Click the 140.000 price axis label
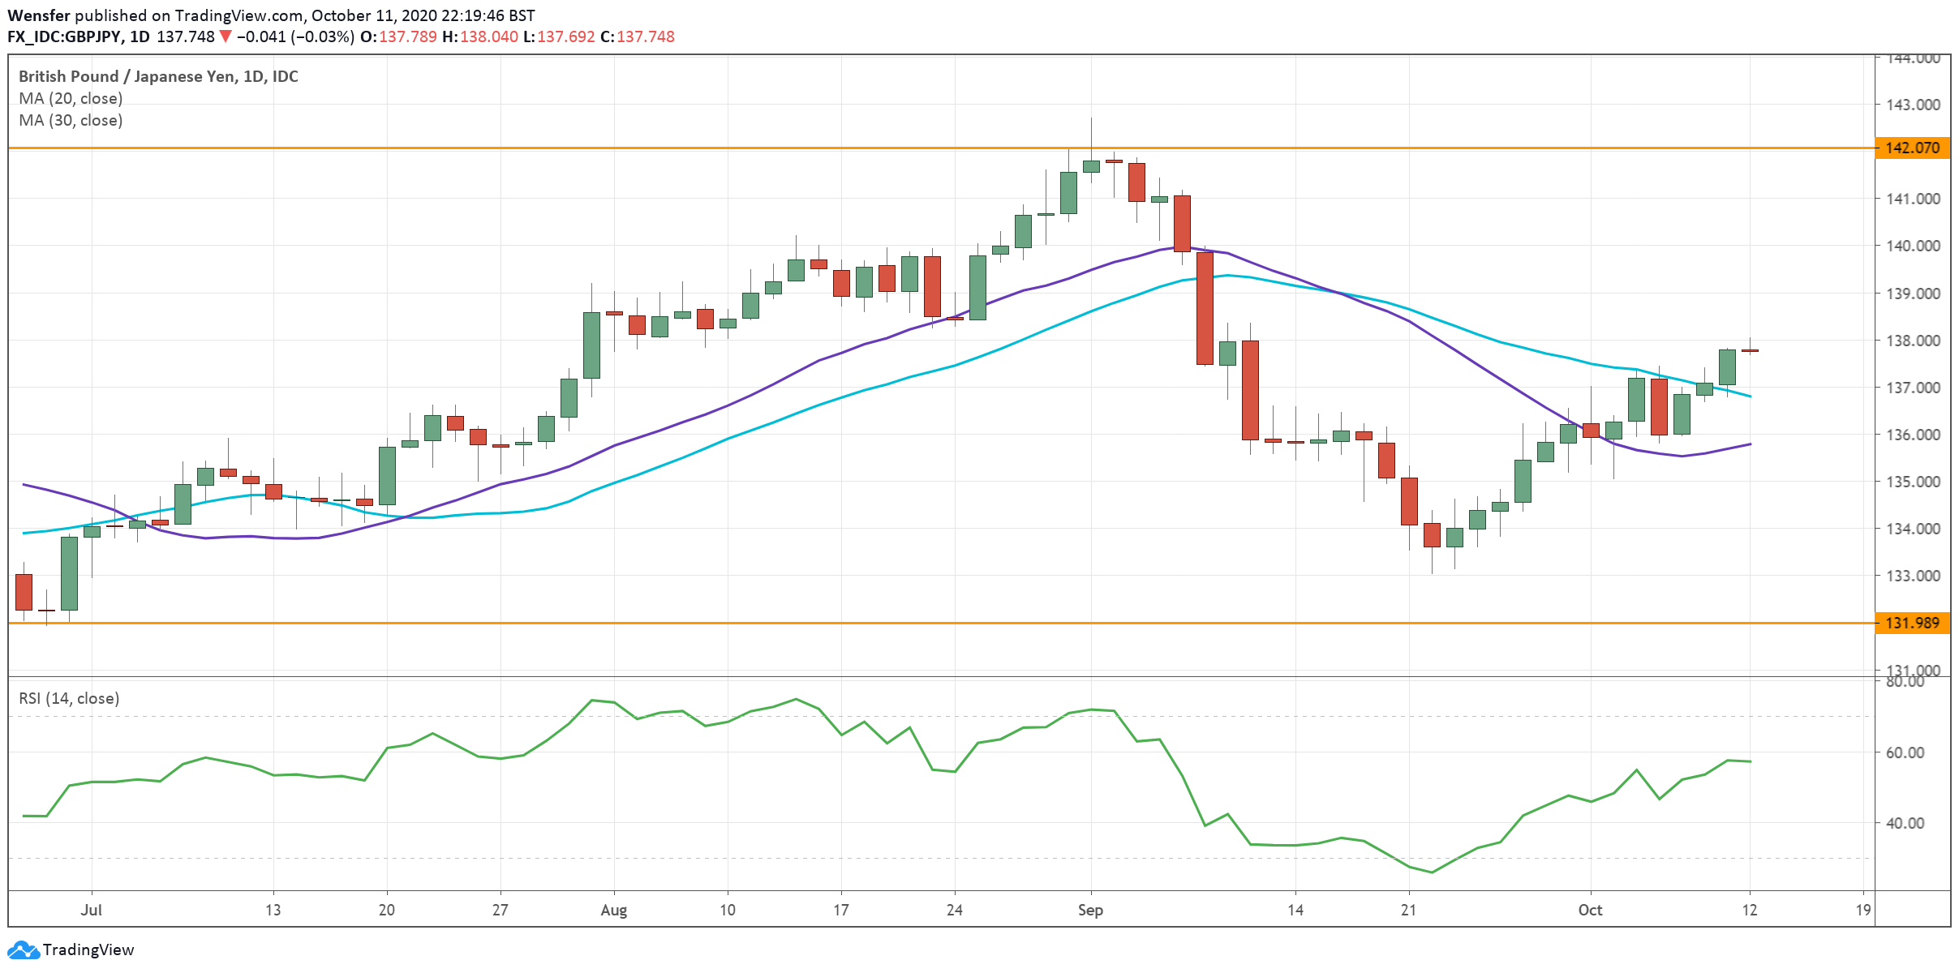 click(1912, 246)
